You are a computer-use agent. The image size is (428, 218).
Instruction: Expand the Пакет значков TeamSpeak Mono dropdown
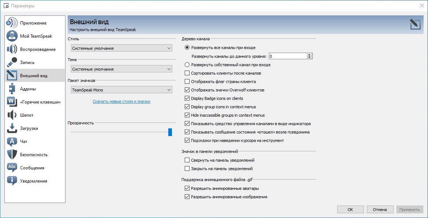pyautogui.click(x=121, y=90)
